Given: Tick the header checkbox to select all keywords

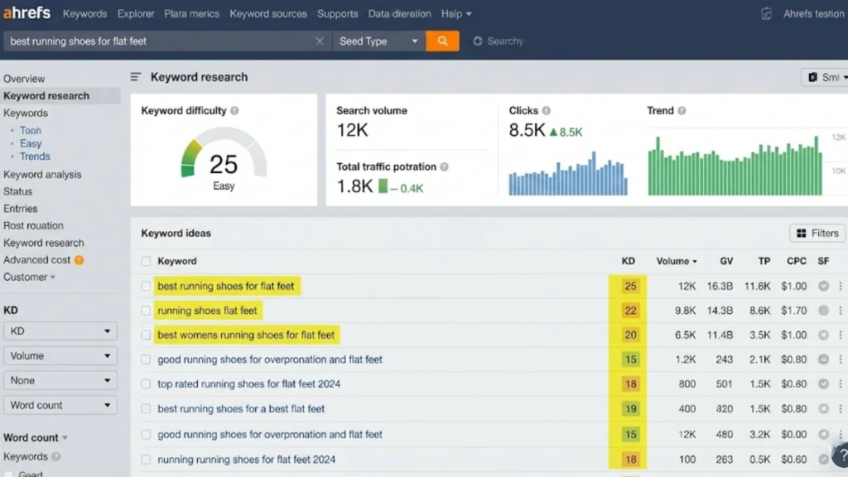Looking at the screenshot, I should click(x=146, y=261).
